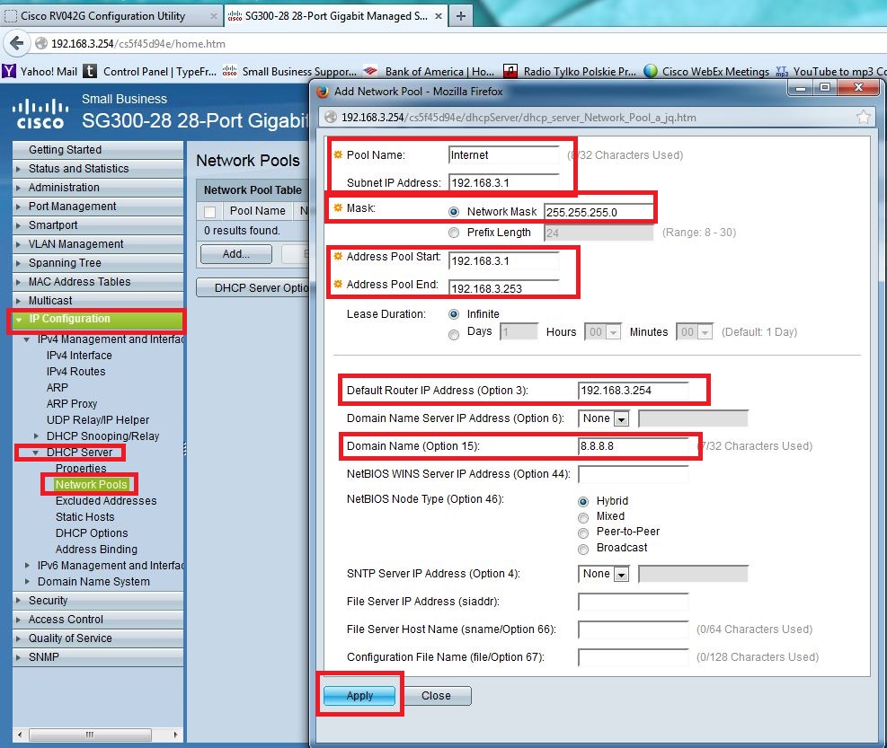Click the sidebar scrollbar right arrow
Image resolution: width=887 pixels, height=748 pixels.
175,735
